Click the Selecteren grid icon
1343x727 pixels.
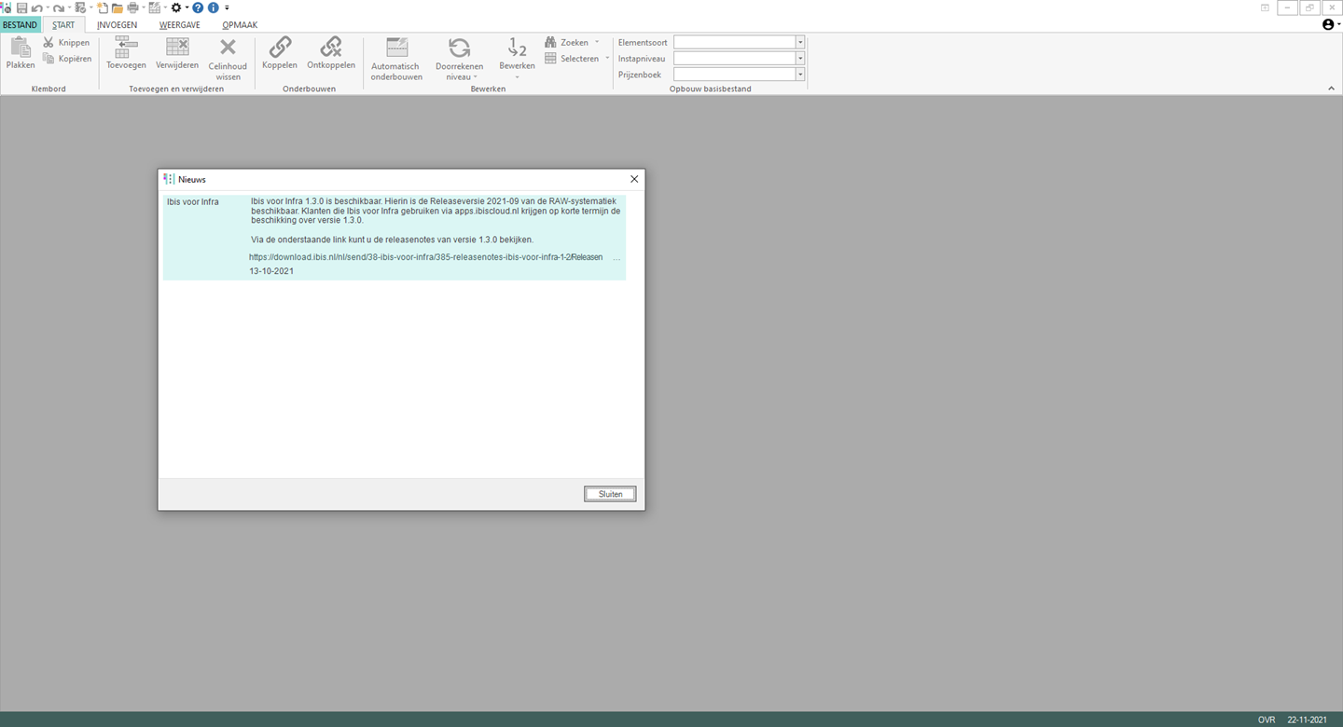550,59
